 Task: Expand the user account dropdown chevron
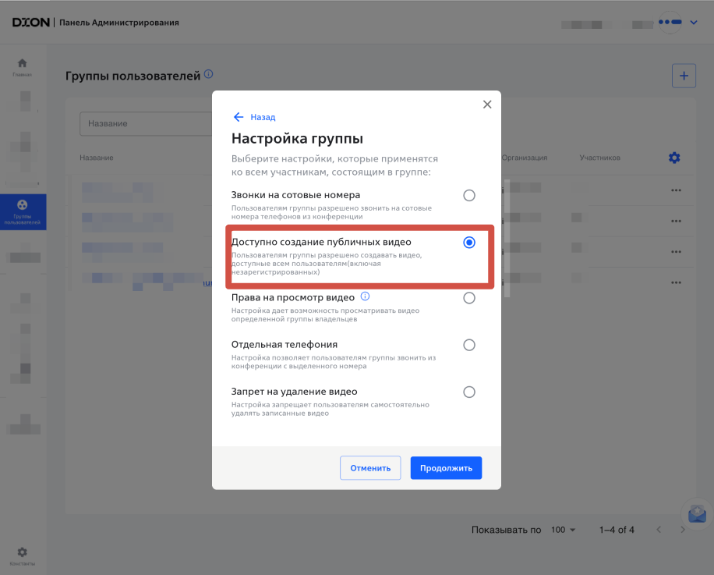[694, 23]
